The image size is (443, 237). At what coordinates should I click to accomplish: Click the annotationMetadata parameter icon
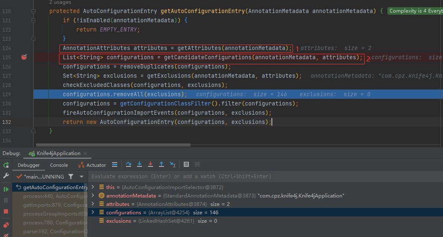click(x=102, y=195)
